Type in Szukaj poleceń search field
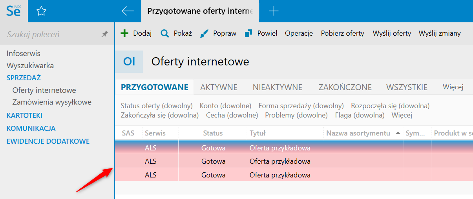The image size is (473, 199). click(x=51, y=34)
